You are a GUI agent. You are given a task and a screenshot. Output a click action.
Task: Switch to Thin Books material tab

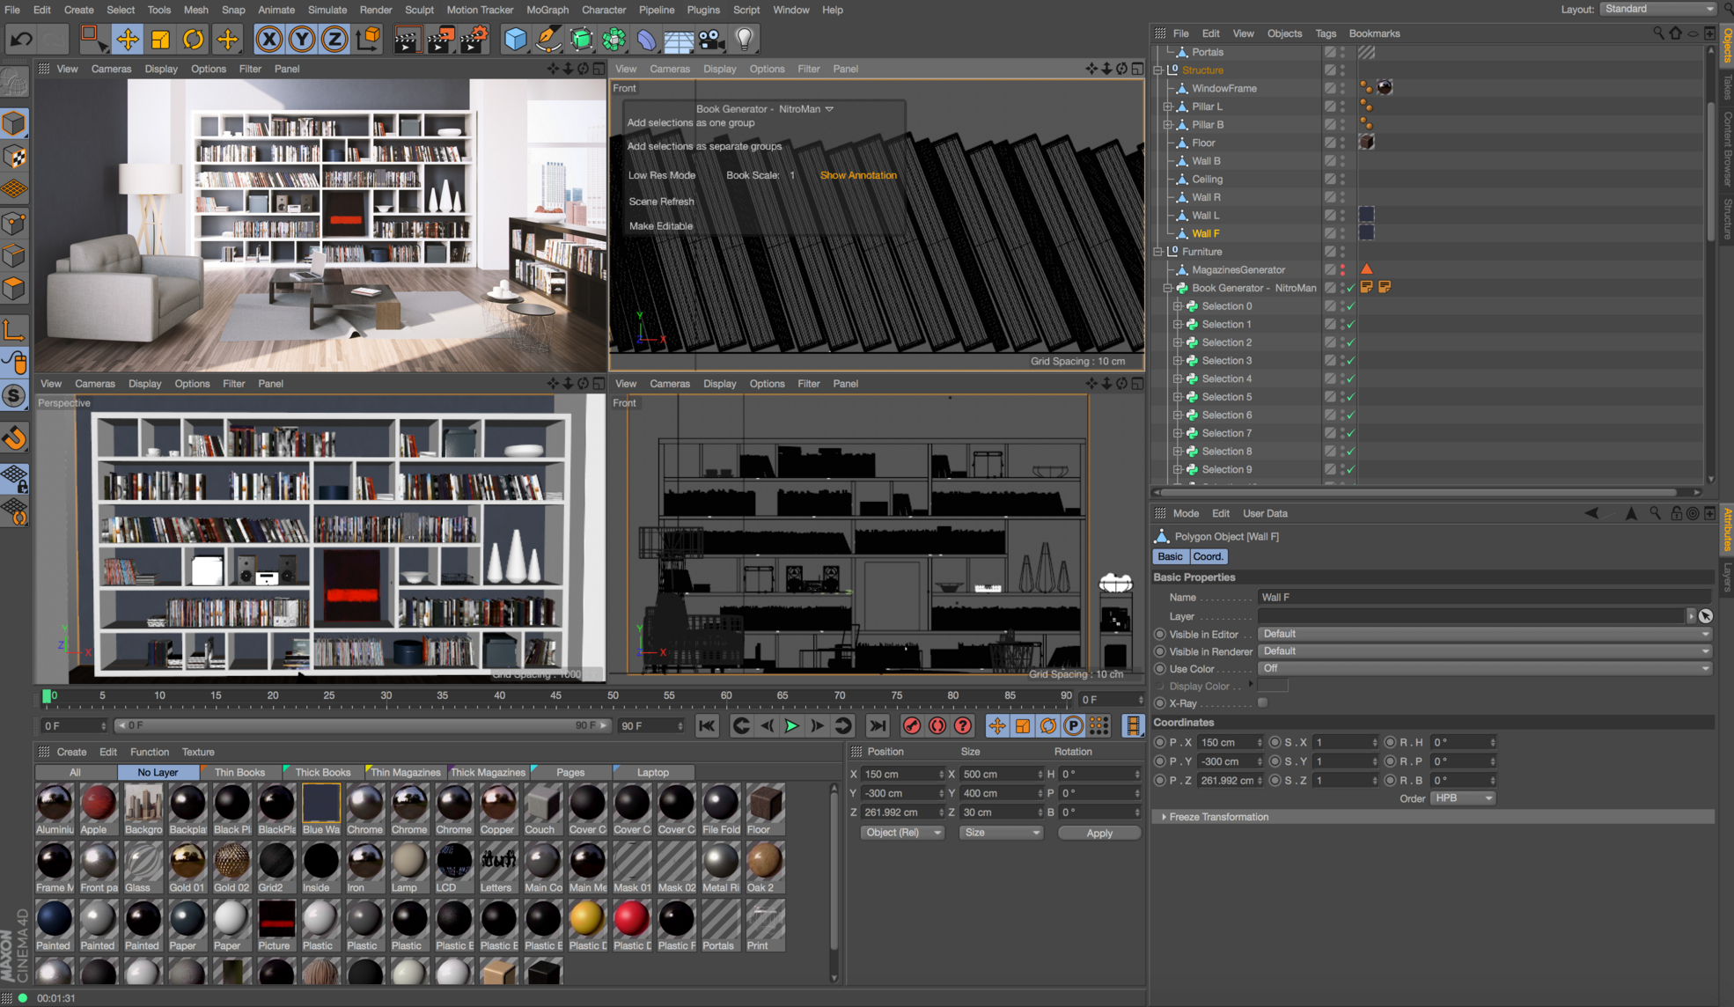tap(239, 772)
